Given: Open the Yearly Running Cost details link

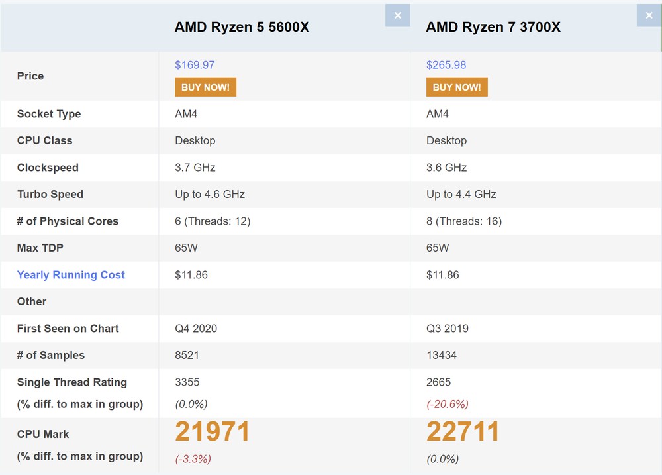Looking at the screenshot, I should point(71,275).
